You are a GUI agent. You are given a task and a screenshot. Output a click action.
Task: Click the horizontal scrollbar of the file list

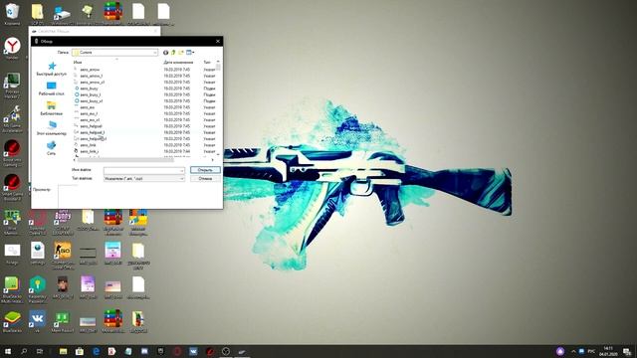(x=126, y=160)
